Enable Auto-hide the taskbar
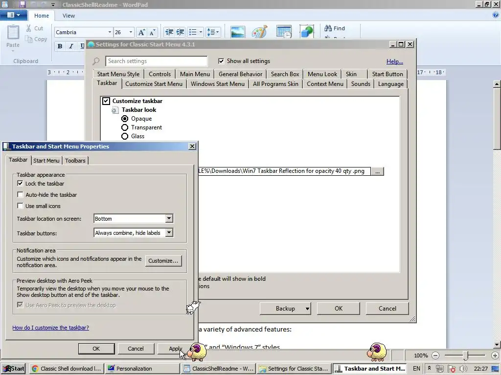Viewport: 501px width, 375px height. [x=20, y=194]
